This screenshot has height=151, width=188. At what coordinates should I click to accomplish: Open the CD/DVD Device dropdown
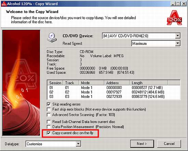point(177,36)
